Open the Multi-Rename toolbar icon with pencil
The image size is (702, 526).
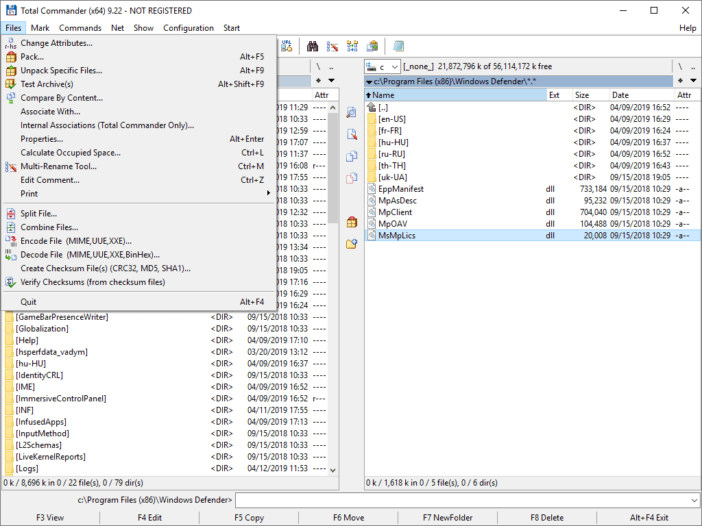coord(332,46)
